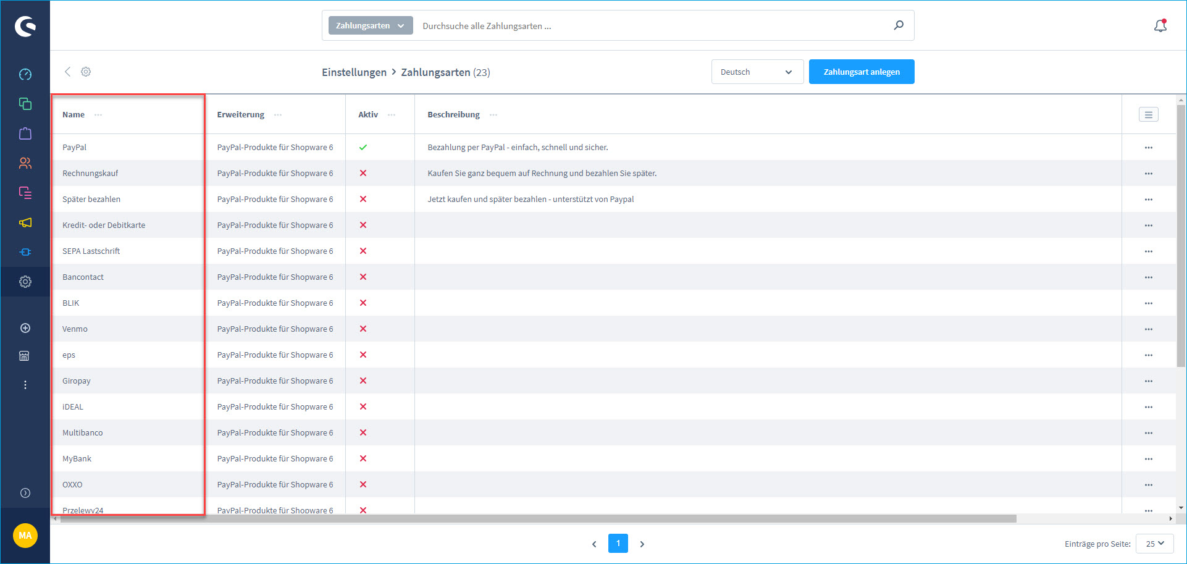Go to next page arrow

(x=642, y=544)
